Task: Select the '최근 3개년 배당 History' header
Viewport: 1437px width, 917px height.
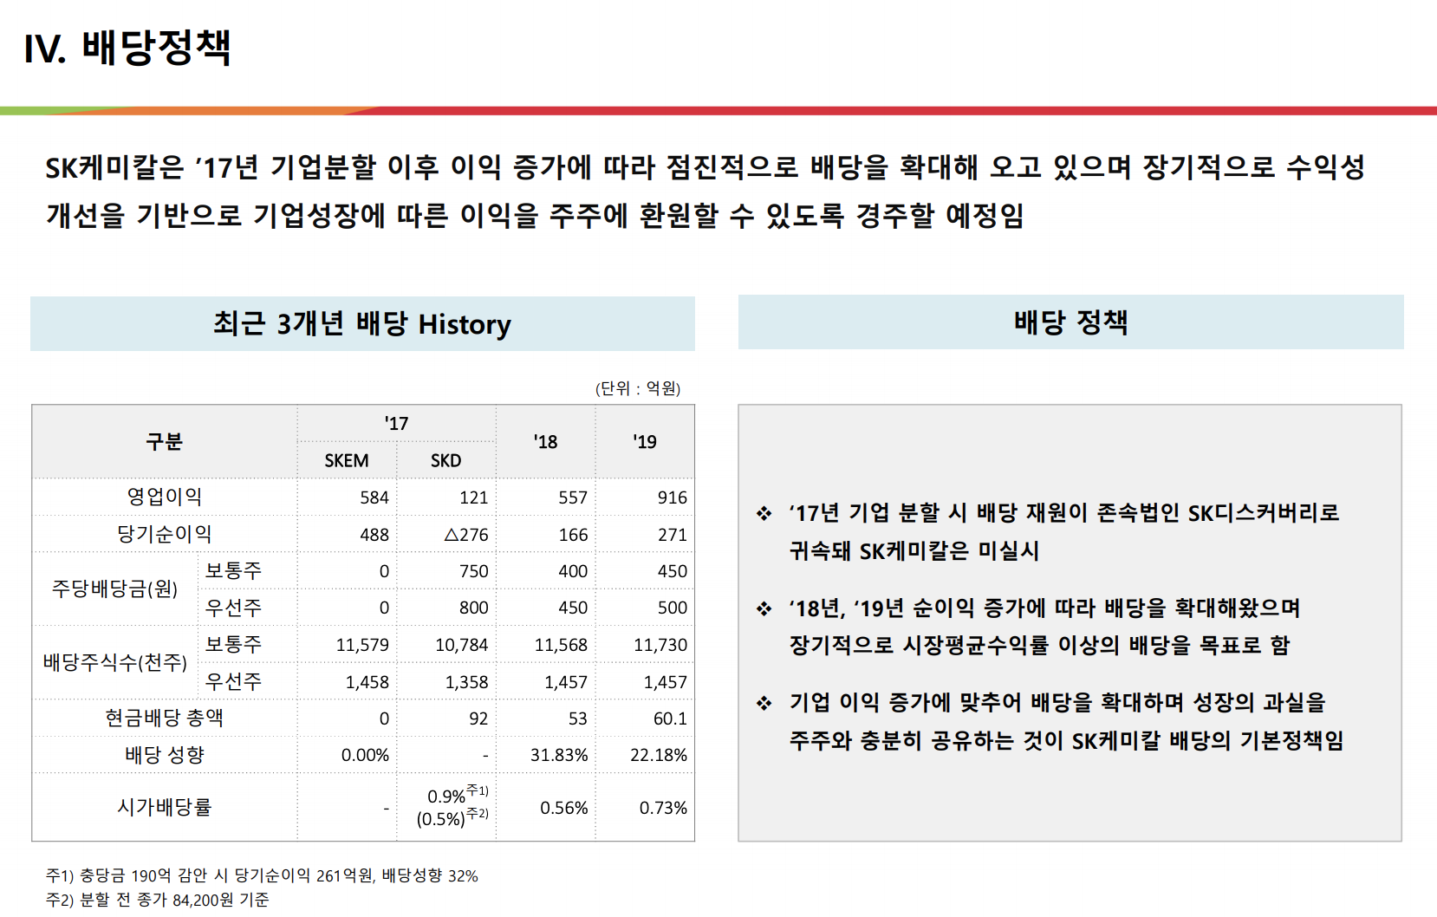Action: click(362, 323)
